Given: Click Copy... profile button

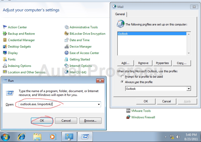Looking at the screenshot, I should point(182,63).
